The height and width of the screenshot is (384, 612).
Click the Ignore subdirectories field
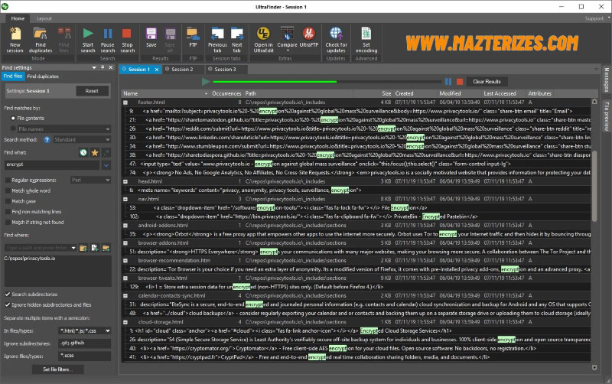pyautogui.click(x=85, y=343)
